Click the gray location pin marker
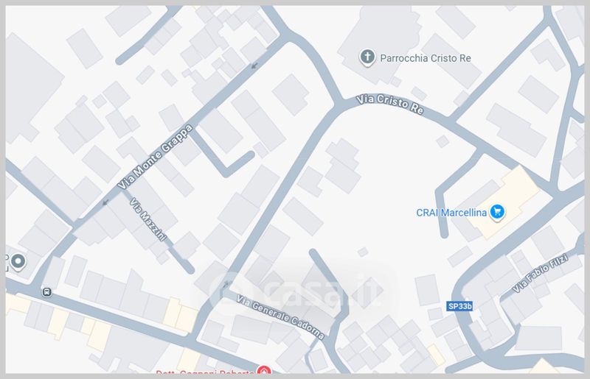590x379 pixels. point(18,261)
